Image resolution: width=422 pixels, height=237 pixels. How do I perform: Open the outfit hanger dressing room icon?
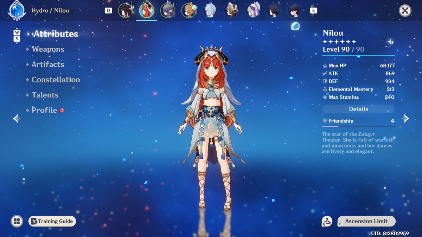[x=327, y=221]
